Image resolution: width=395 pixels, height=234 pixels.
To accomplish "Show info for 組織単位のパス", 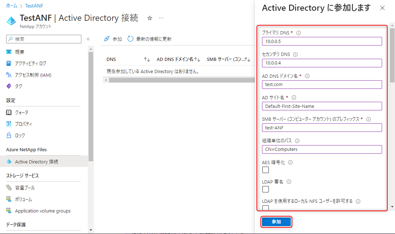I will (297, 141).
